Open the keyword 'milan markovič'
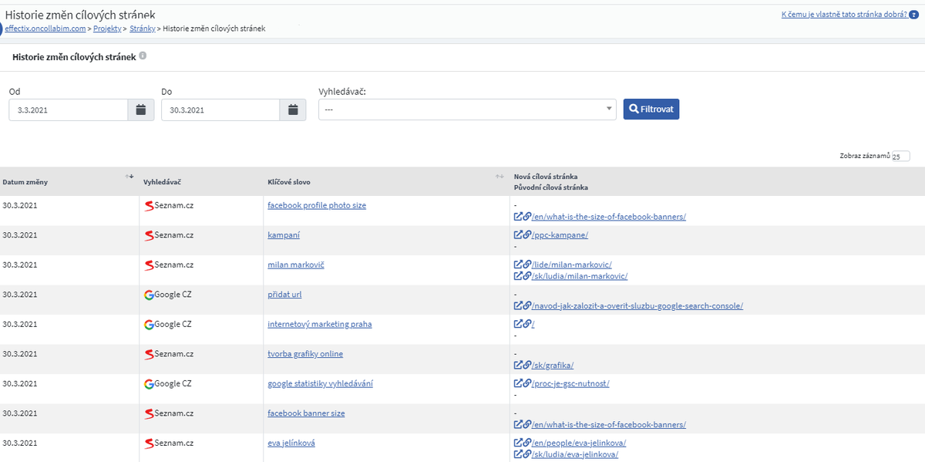This screenshot has width=925, height=462. click(294, 265)
